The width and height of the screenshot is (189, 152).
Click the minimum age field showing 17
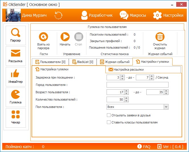[115, 92]
